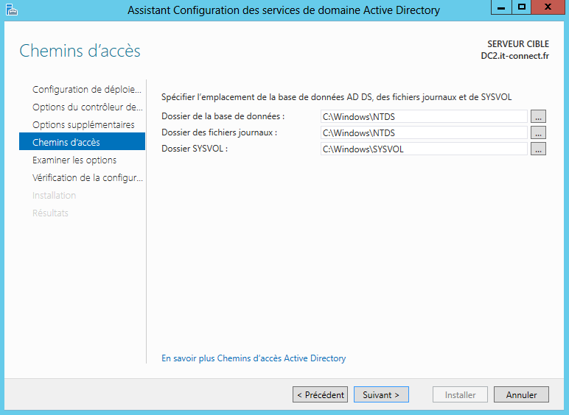The height and width of the screenshot is (415, 569).
Task: Click the wizard icon in the title bar
Action: [11, 10]
